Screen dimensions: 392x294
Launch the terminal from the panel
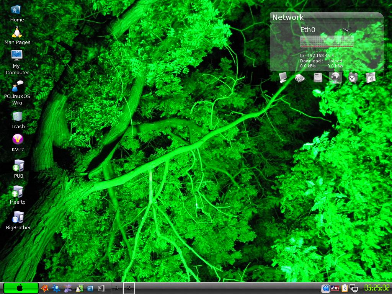pyautogui.click(x=101, y=288)
